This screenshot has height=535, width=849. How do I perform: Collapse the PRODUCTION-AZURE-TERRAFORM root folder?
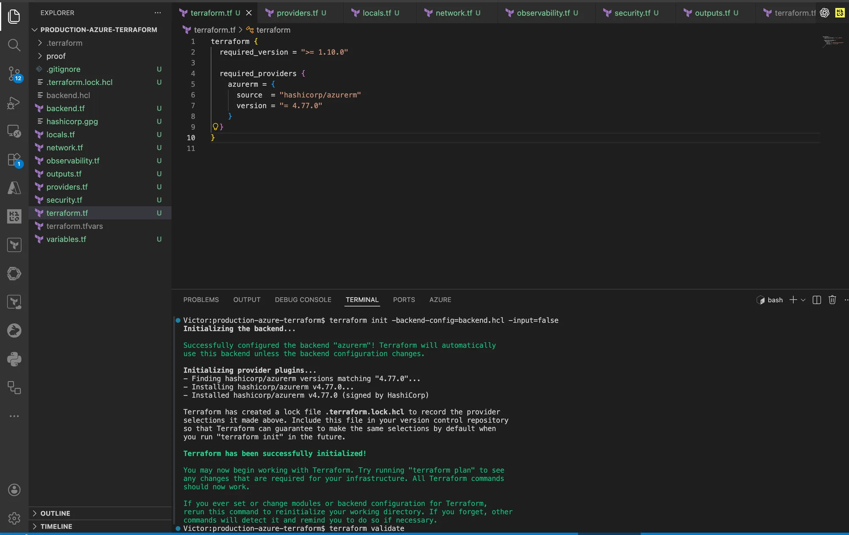pyautogui.click(x=100, y=30)
